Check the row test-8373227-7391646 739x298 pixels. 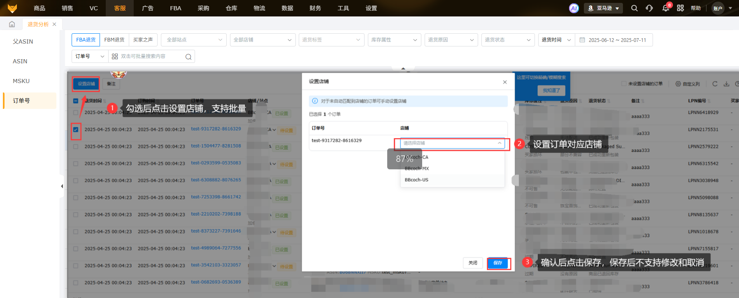[76, 232]
